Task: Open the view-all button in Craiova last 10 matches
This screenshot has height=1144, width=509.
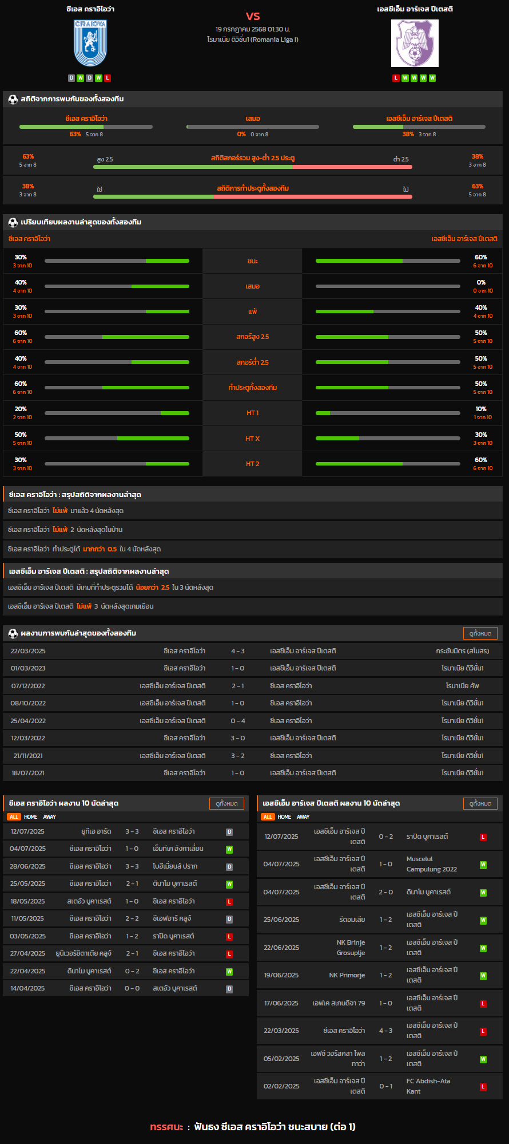Action: click(226, 803)
